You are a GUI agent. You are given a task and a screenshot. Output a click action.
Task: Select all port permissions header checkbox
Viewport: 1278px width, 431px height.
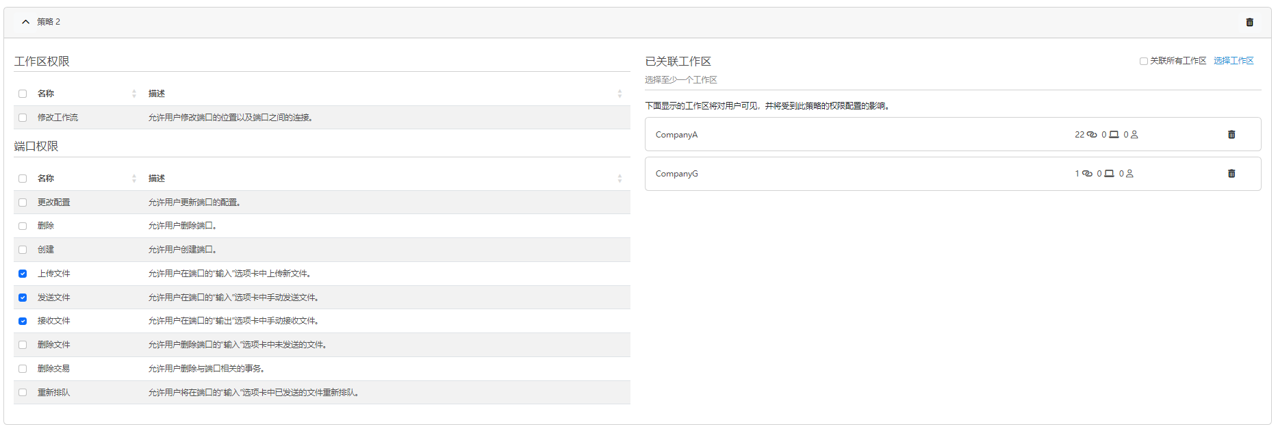(23, 179)
